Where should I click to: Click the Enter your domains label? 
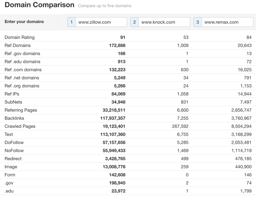[24, 21]
